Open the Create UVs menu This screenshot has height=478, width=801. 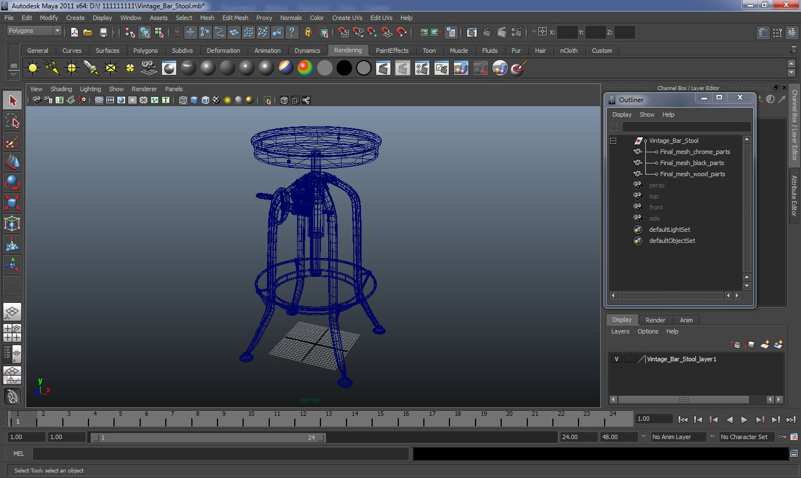point(347,18)
